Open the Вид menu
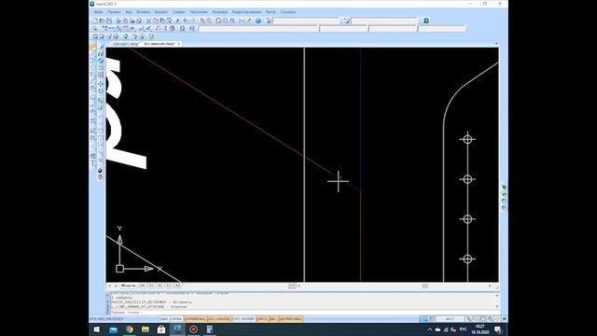The width and height of the screenshot is (597, 336). 129,12
